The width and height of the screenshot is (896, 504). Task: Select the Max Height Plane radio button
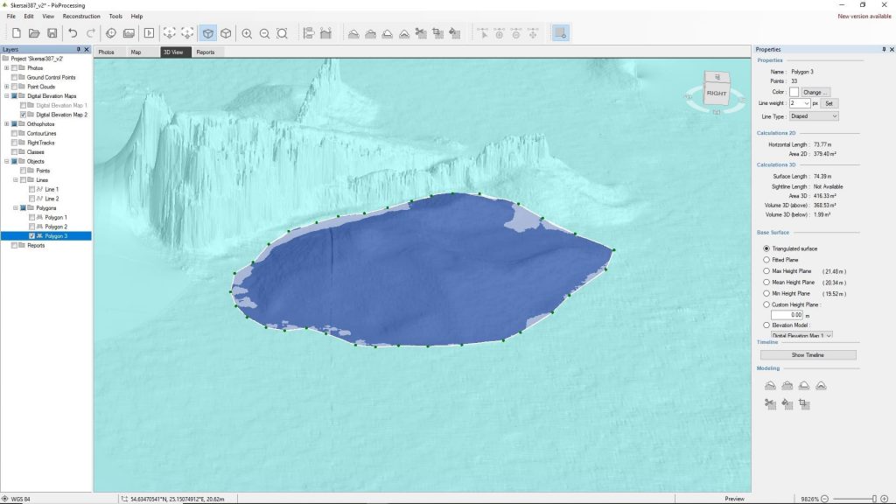(x=767, y=270)
